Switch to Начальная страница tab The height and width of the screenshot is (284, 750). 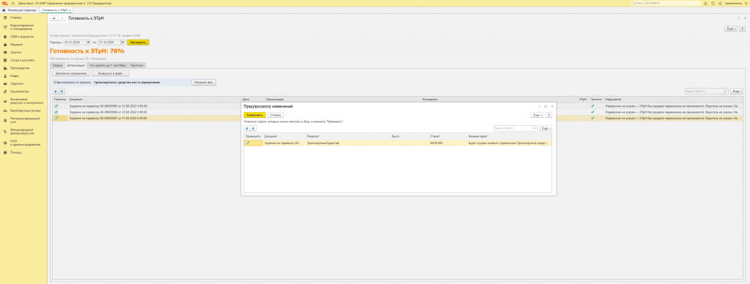(x=20, y=10)
